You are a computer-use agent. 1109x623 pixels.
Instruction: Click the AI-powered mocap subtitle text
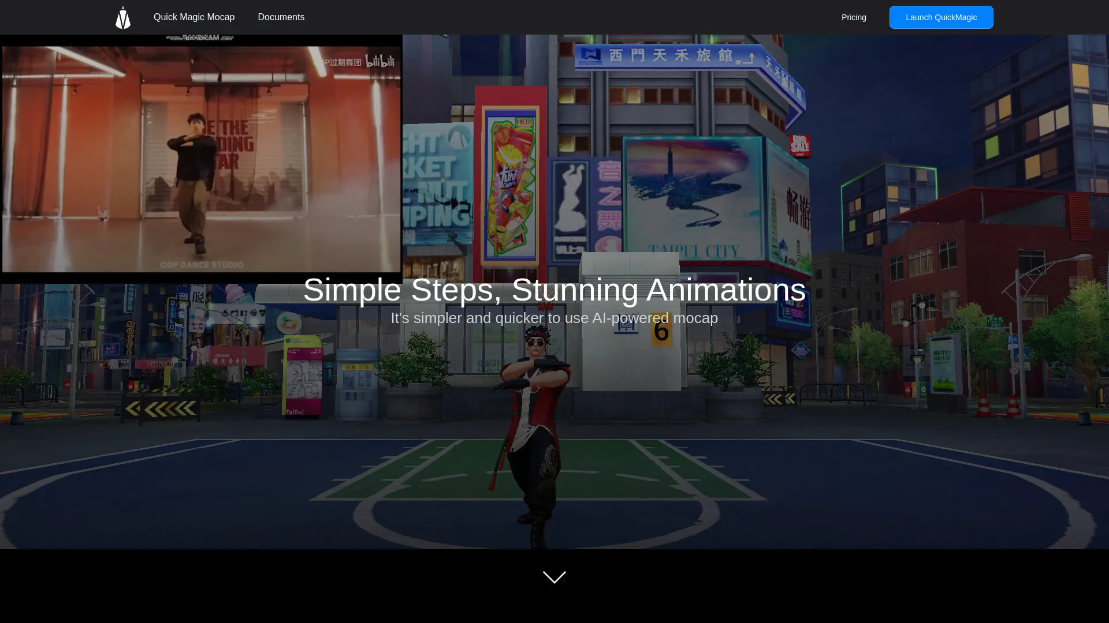[x=554, y=318]
